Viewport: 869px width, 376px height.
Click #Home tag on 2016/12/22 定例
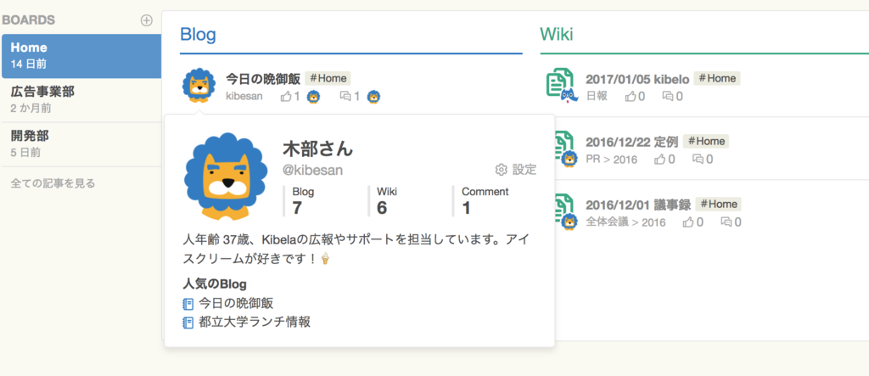[705, 142]
